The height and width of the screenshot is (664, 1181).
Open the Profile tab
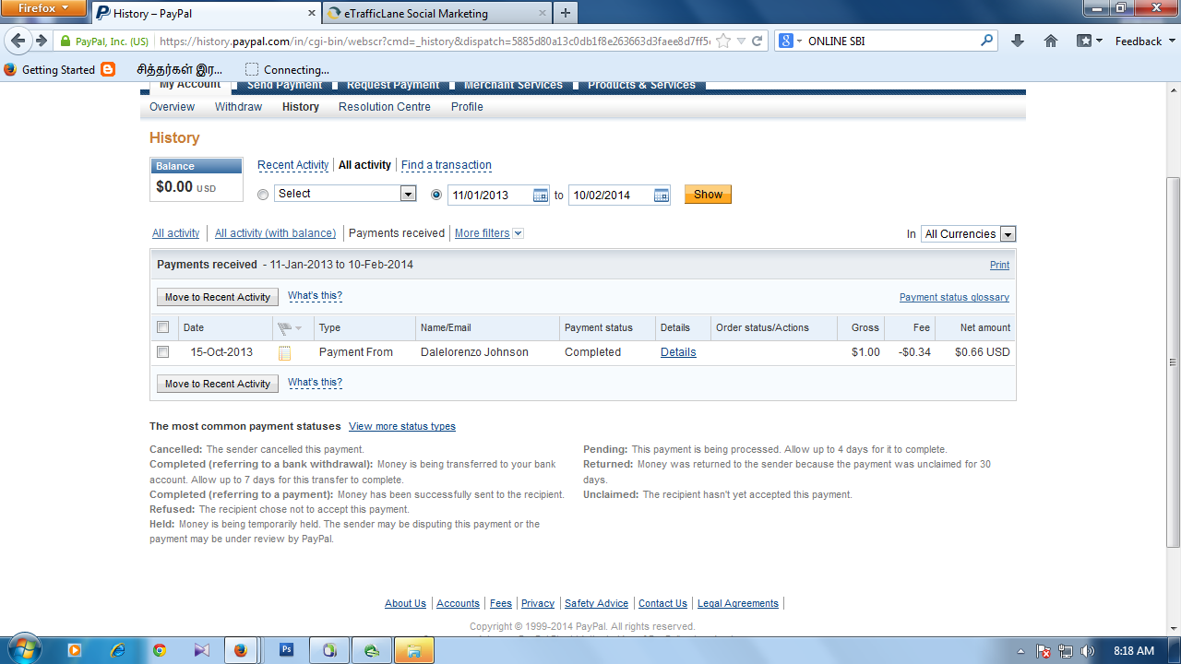(x=467, y=107)
